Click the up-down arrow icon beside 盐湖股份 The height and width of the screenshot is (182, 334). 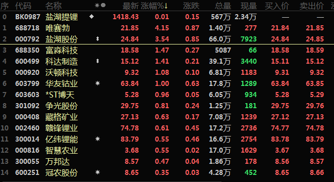(97, 39)
